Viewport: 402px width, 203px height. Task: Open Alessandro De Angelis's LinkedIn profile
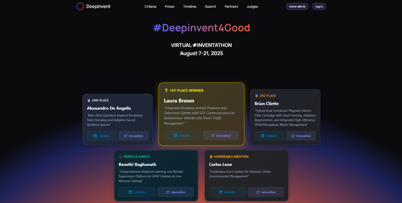click(102, 136)
